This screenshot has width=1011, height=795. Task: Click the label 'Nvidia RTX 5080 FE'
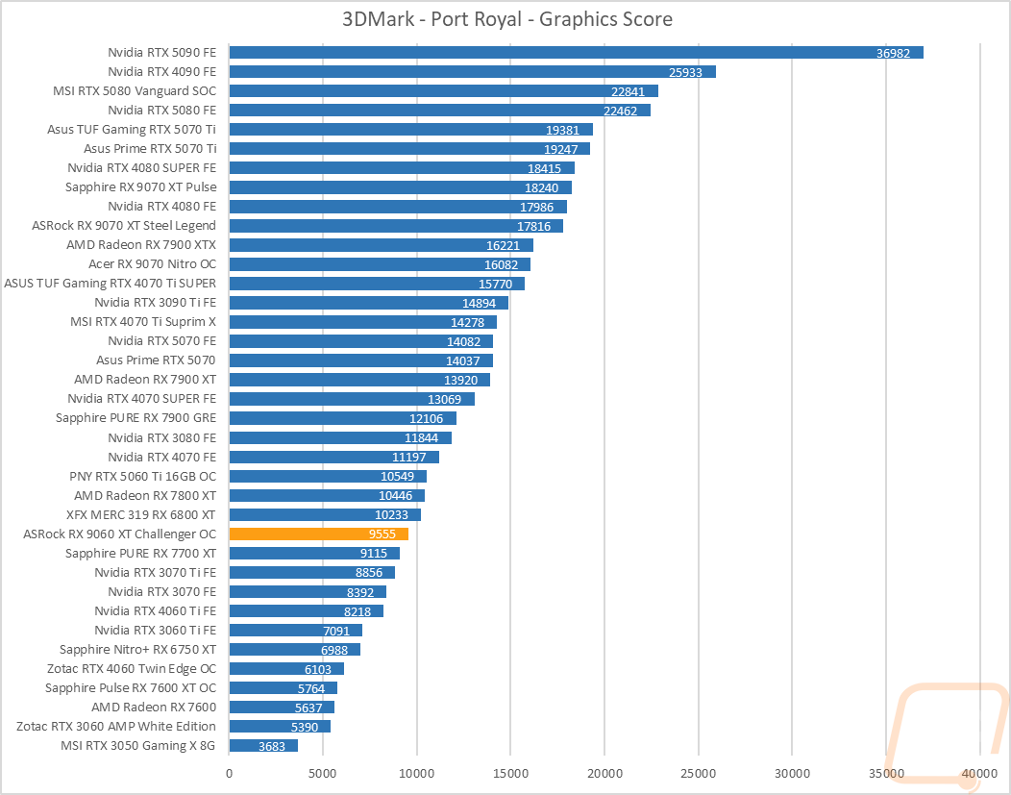[x=161, y=111]
